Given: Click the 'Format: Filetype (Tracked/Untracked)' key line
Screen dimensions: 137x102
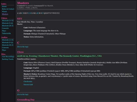Looking at the screenshot, I should tap(45, 34).
